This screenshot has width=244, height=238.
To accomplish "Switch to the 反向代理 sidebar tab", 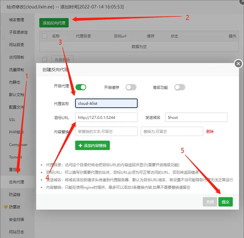I will coord(17,182).
